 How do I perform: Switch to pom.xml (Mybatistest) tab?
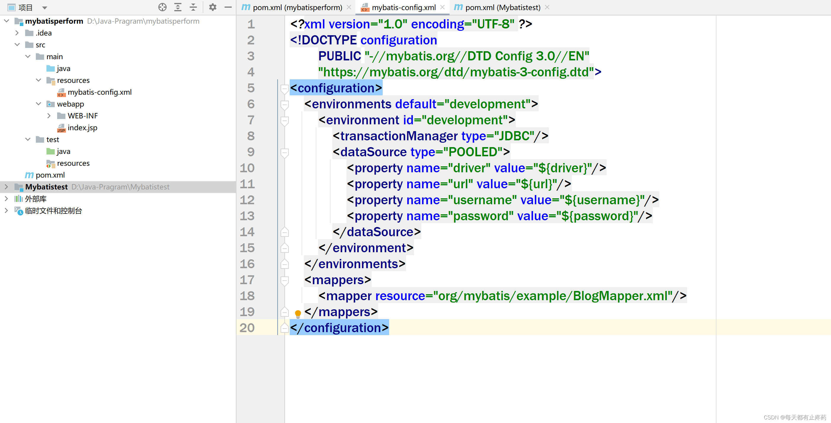pos(502,7)
